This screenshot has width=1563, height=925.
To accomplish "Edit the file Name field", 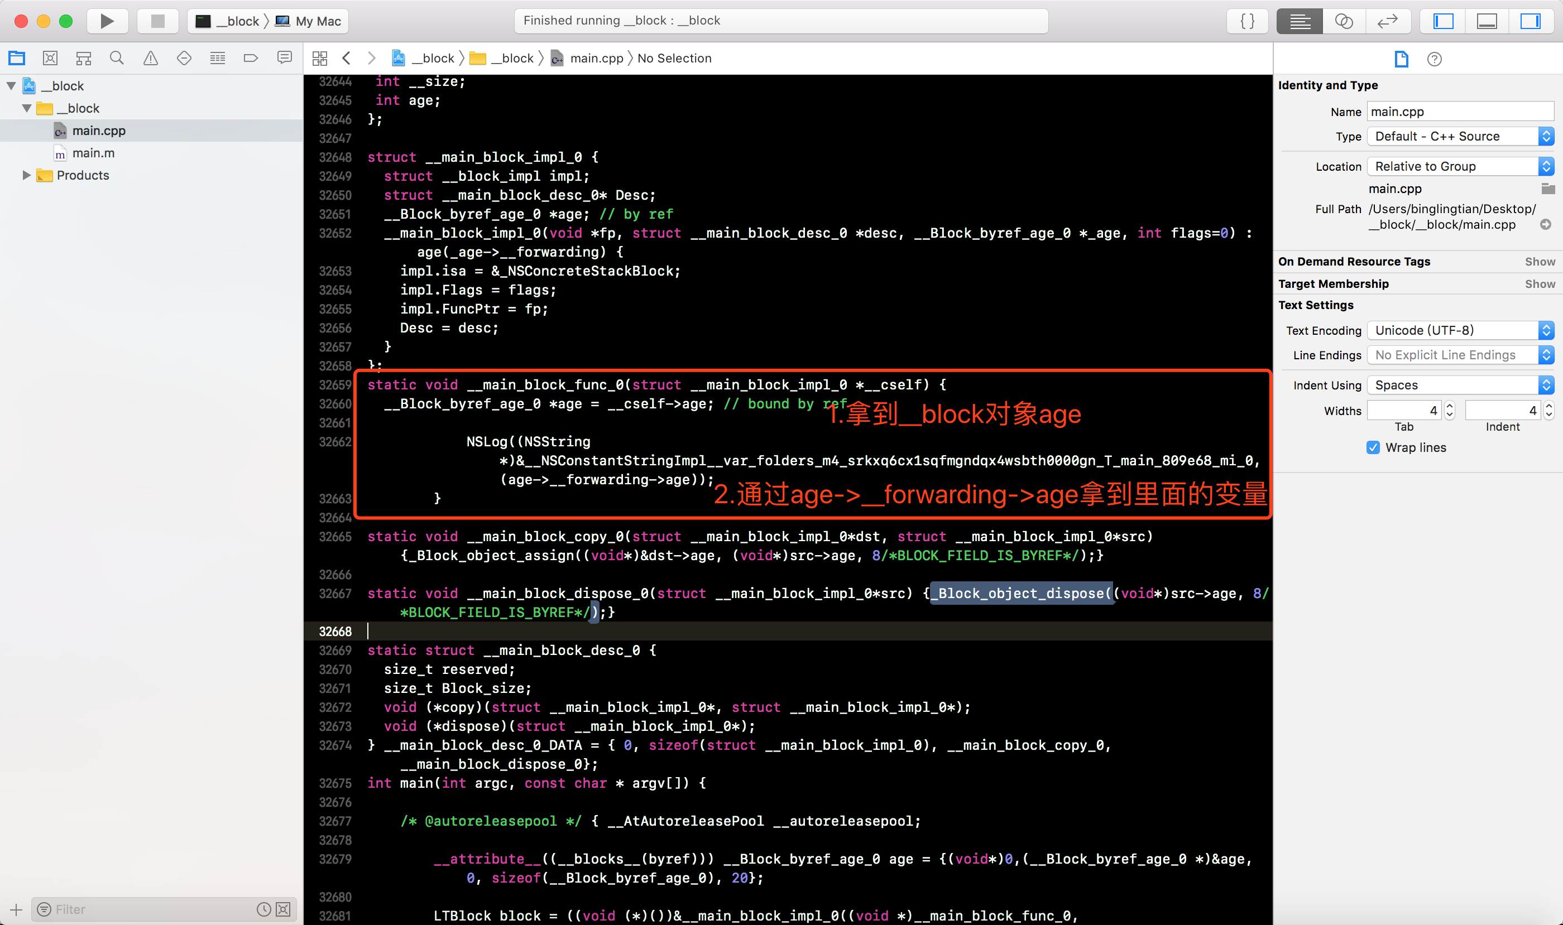I will [1460, 112].
